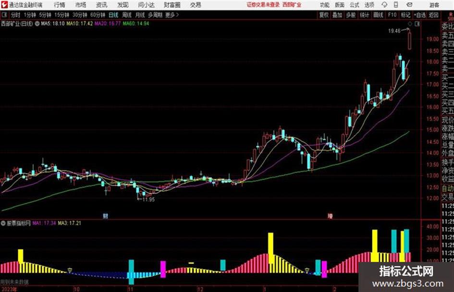The height and width of the screenshot is (292, 454).
Task: Select the 日线 daily period tab
Action: (113, 15)
